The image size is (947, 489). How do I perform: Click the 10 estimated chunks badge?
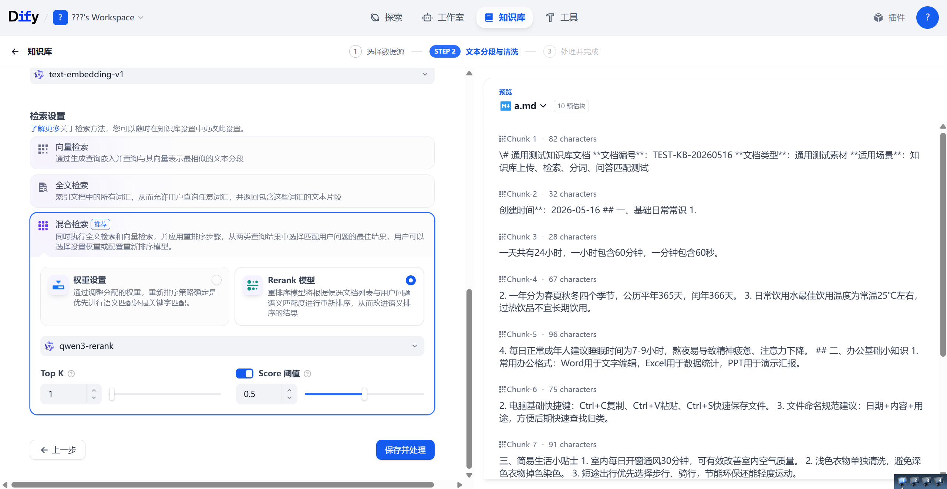[571, 106]
